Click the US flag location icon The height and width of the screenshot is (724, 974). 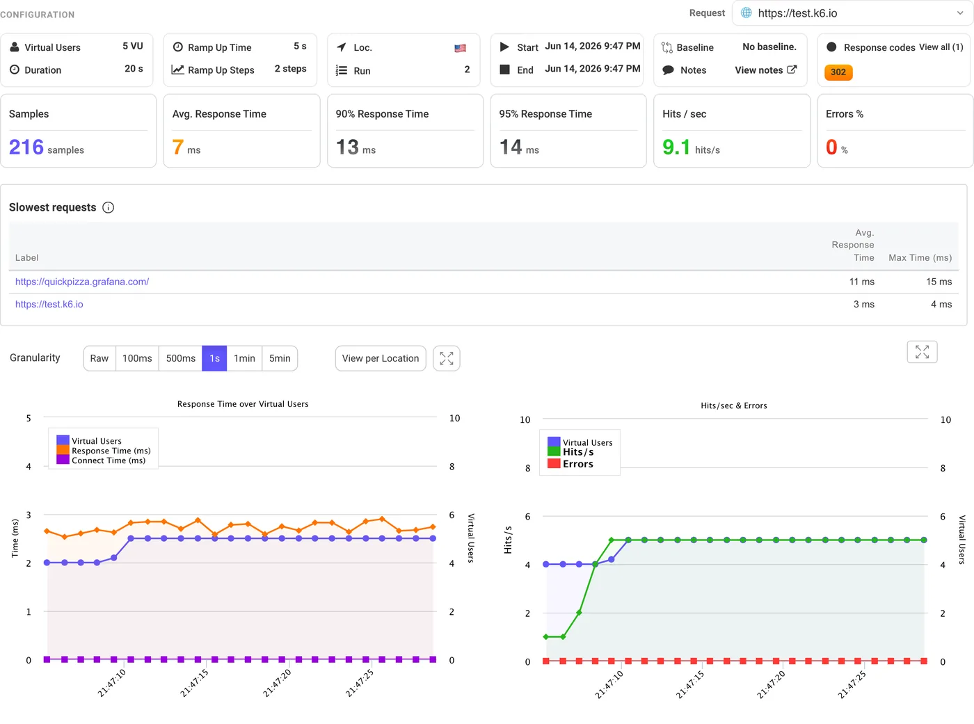point(461,48)
